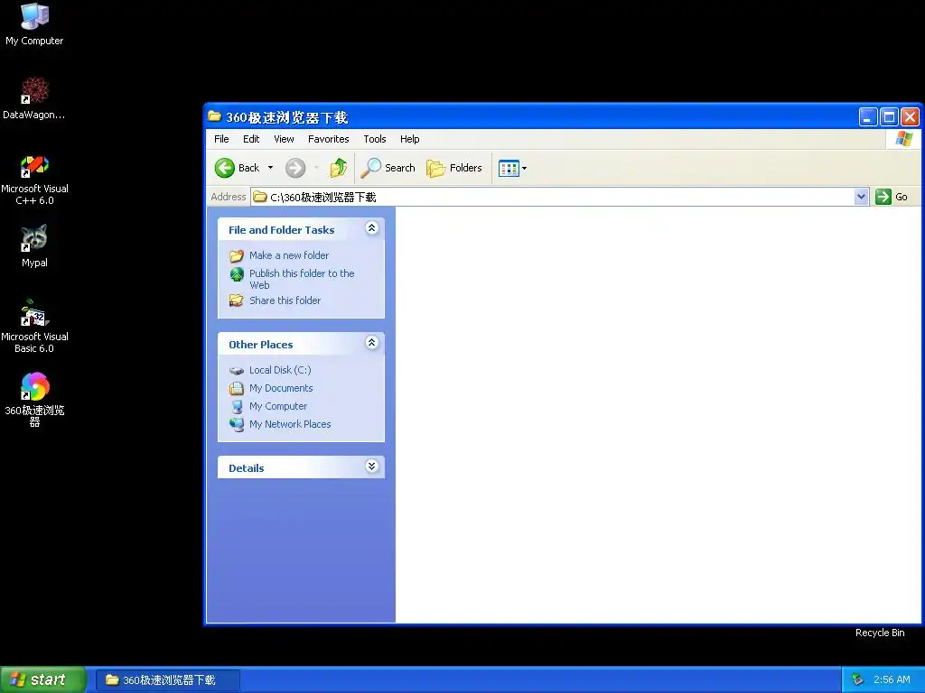
Task: Open the View menu
Action: (x=284, y=139)
